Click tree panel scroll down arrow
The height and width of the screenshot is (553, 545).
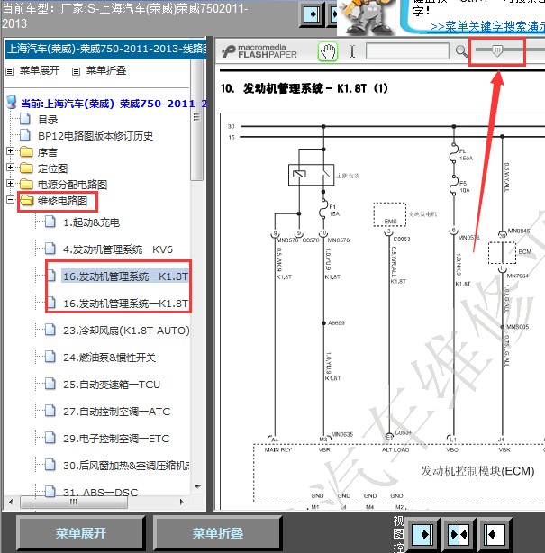(197, 487)
